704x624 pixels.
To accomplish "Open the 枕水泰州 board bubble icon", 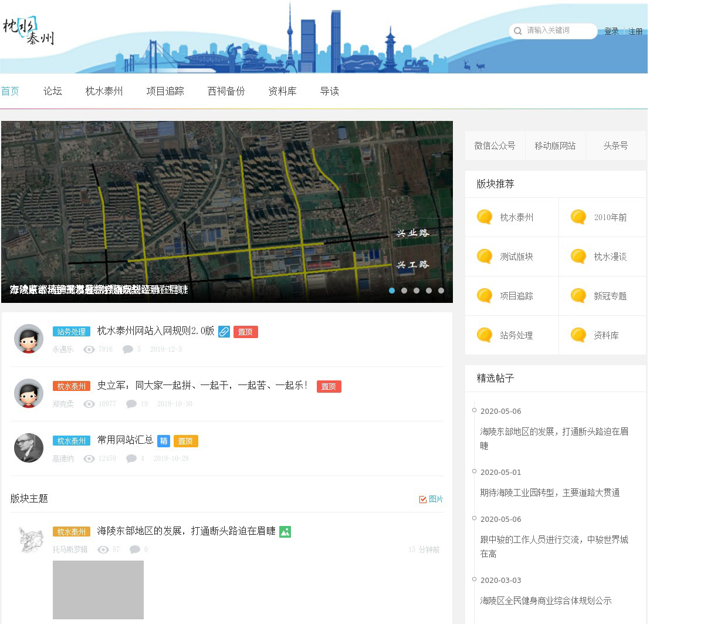I will 485,217.
